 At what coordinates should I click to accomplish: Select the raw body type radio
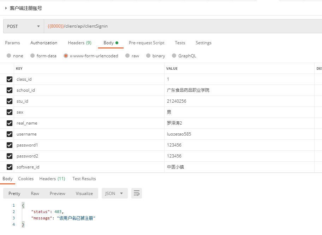tap(127, 56)
